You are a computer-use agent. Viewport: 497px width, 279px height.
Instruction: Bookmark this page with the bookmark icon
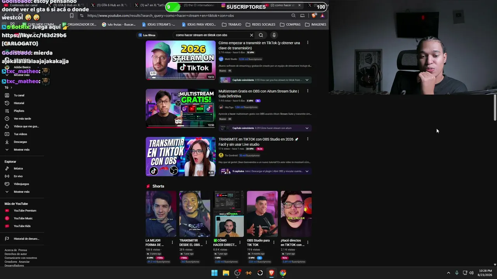(x=71, y=15)
